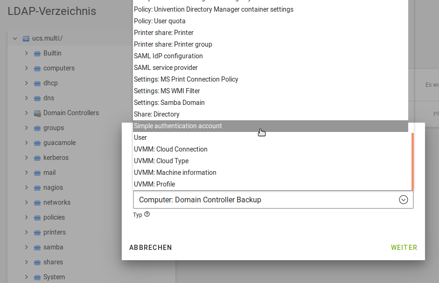Expand the mail tree node
This screenshot has width=439, height=283.
coord(26,173)
